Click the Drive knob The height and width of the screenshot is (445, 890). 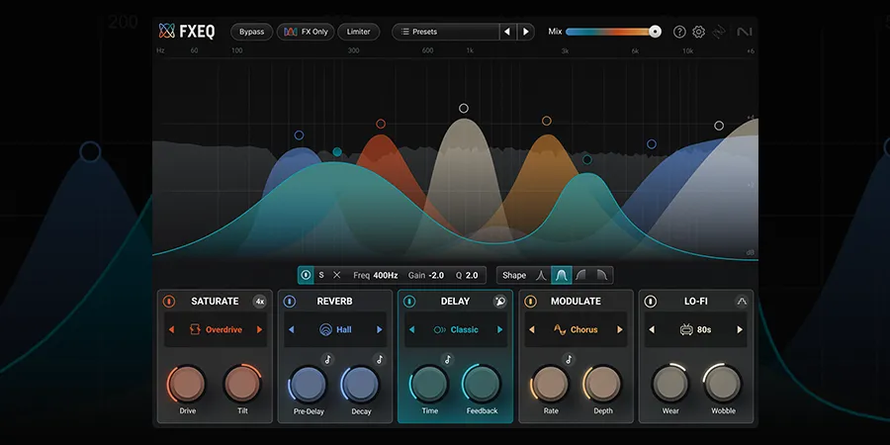pyautogui.click(x=187, y=384)
